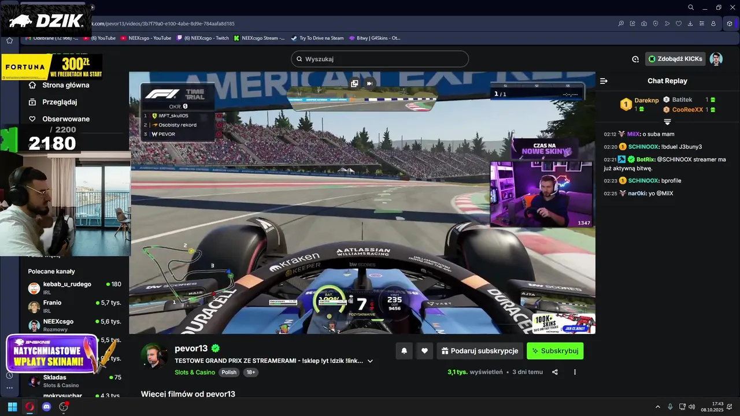
Task: Click Dareknp in chat leaderboard
Action: (x=646, y=101)
